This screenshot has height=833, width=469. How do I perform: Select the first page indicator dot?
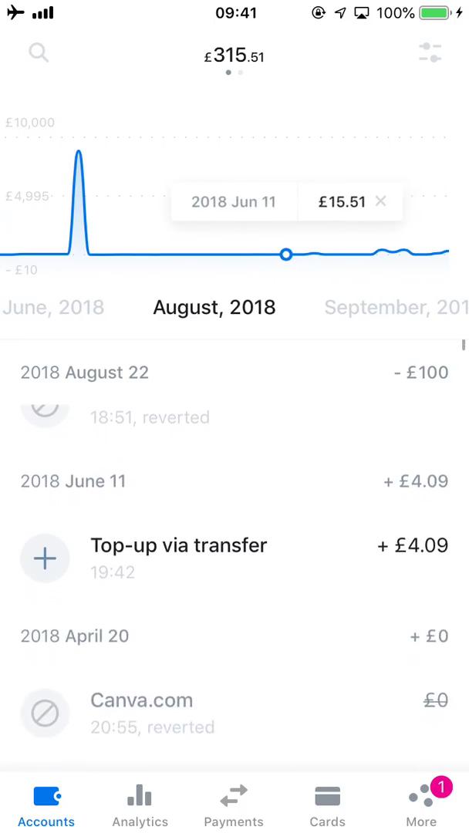click(228, 72)
